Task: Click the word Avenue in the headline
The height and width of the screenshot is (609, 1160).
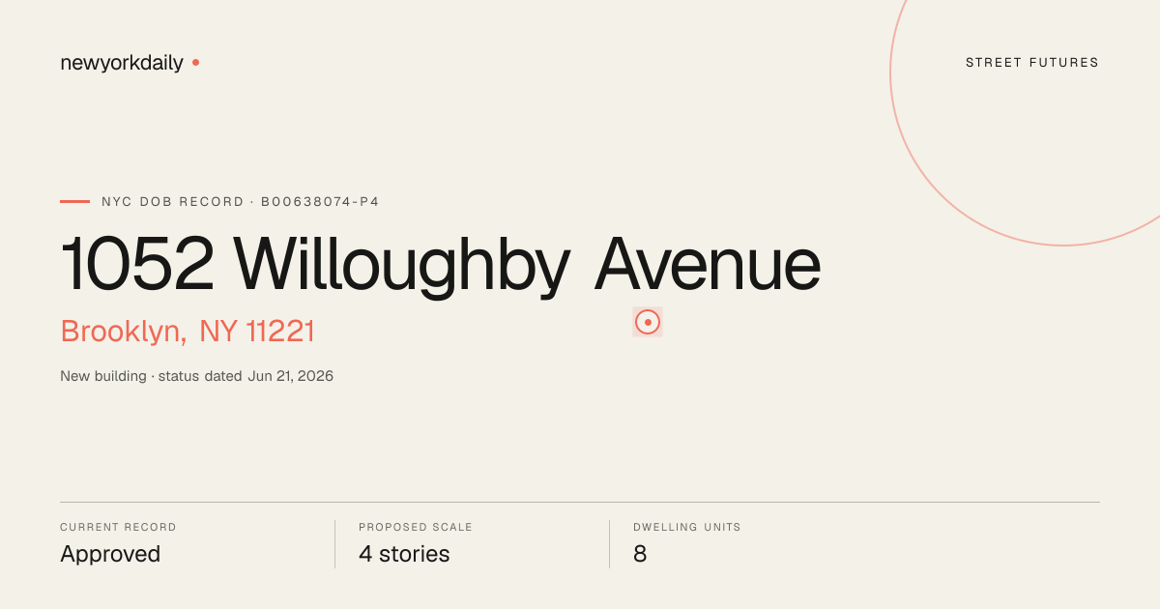Action: [x=708, y=265]
